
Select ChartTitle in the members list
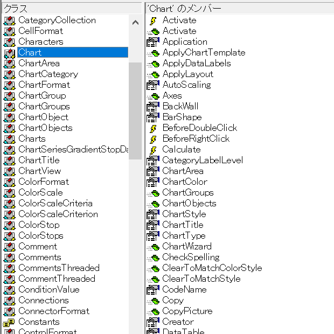coord(183,225)
